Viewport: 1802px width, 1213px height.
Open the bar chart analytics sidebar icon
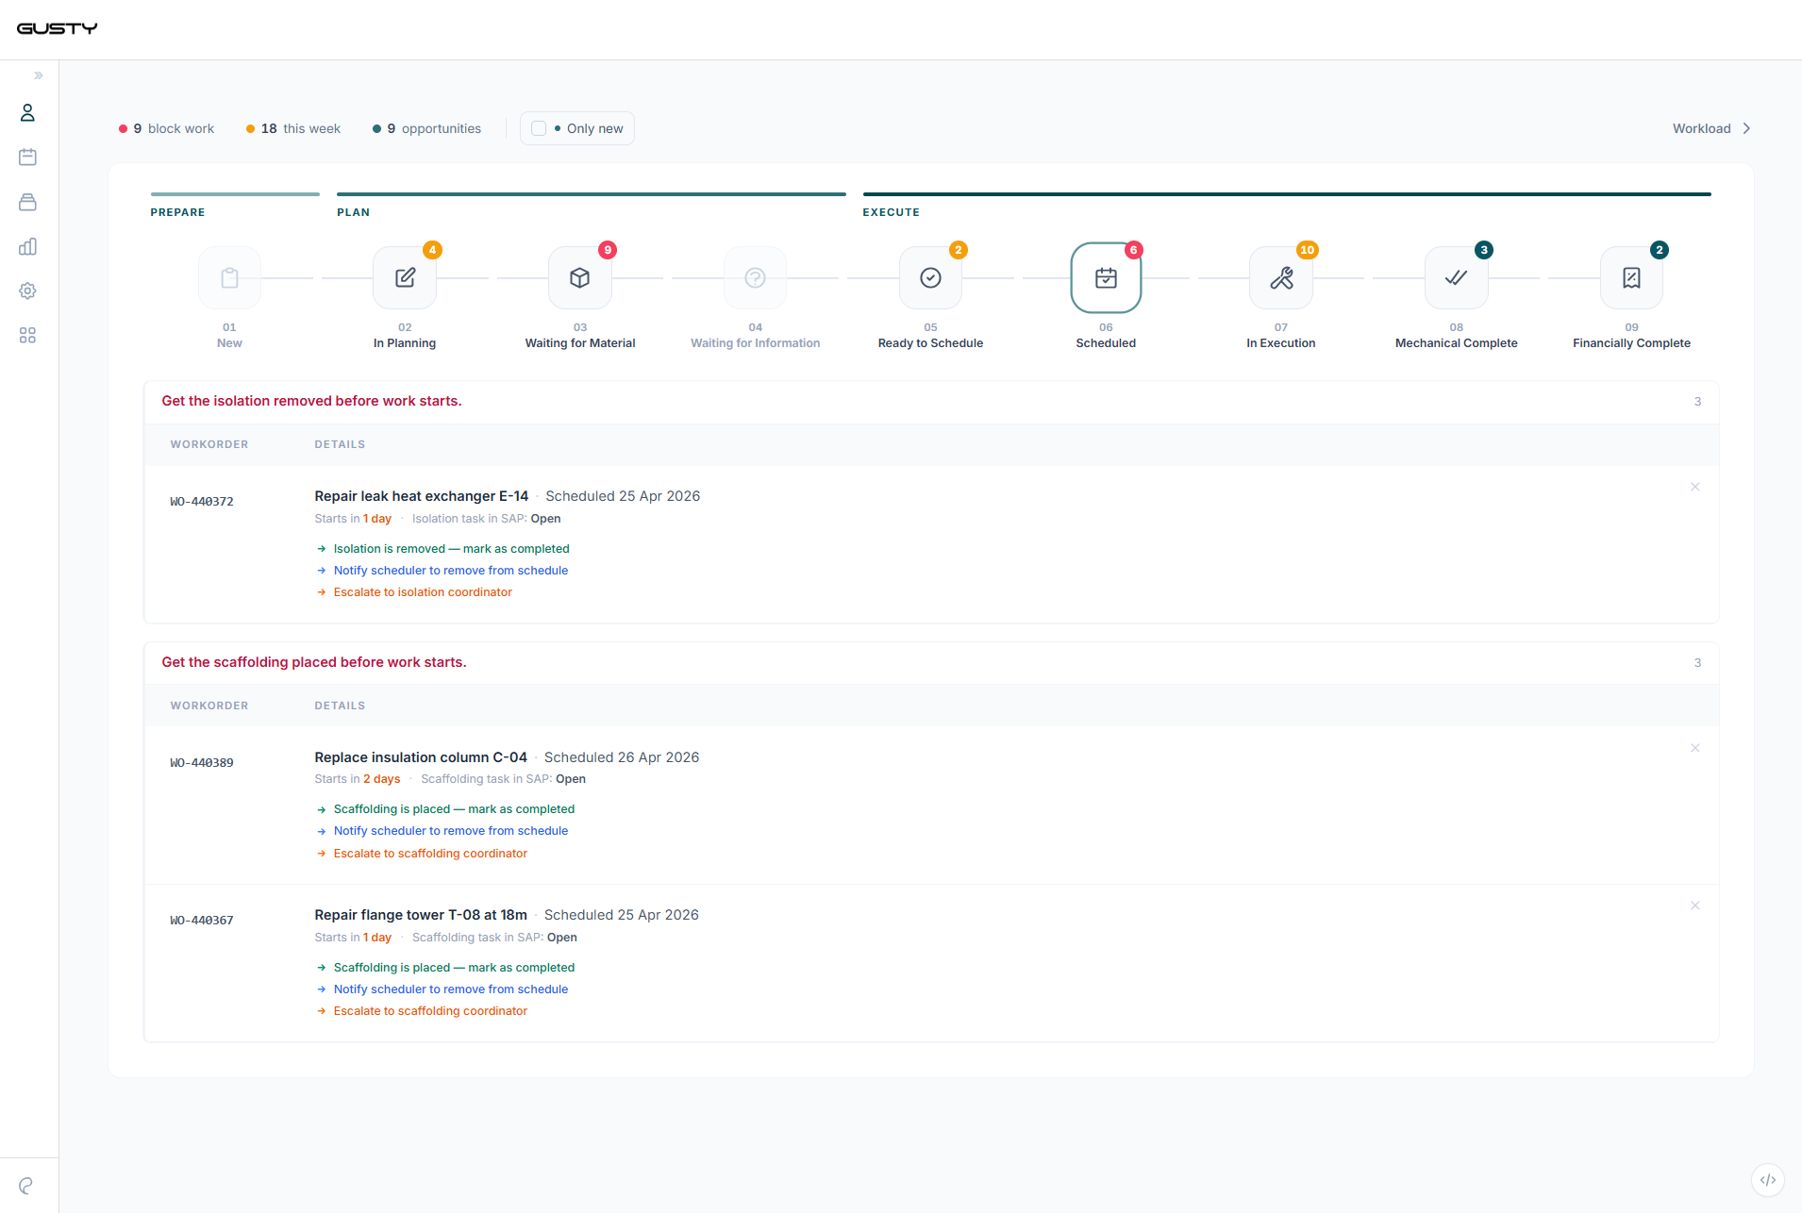[x=27, y=246]
